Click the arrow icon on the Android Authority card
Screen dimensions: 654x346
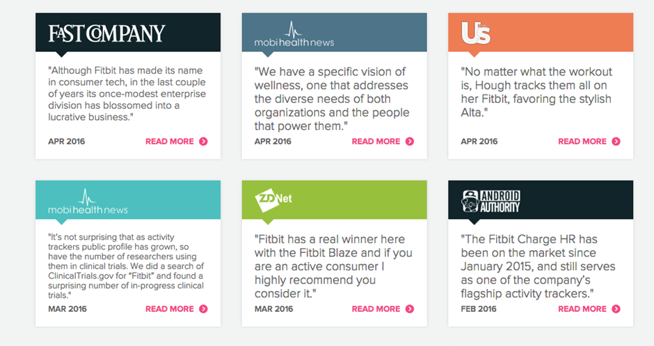pyautogui.click(x=616, y=309)
